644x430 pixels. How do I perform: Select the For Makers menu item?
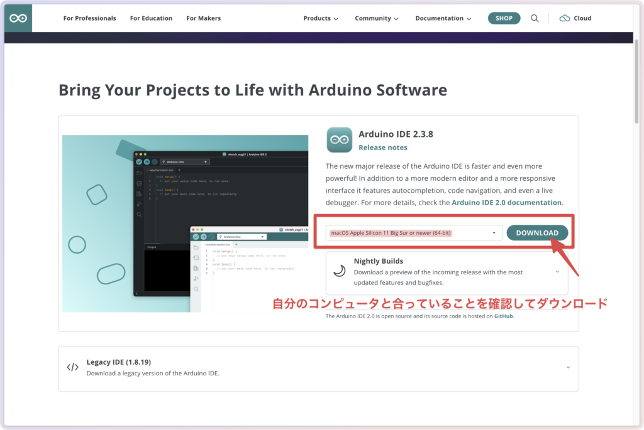[x=203, y=18]
